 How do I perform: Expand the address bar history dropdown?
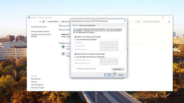[136, 22]
